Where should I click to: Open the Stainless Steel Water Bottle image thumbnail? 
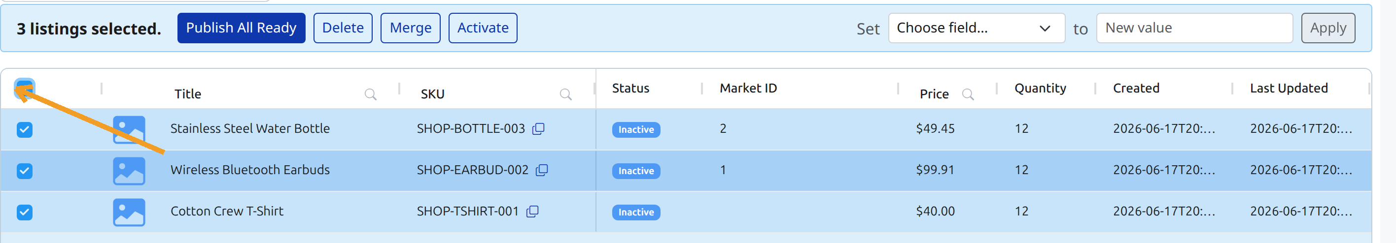pos(129,130)
